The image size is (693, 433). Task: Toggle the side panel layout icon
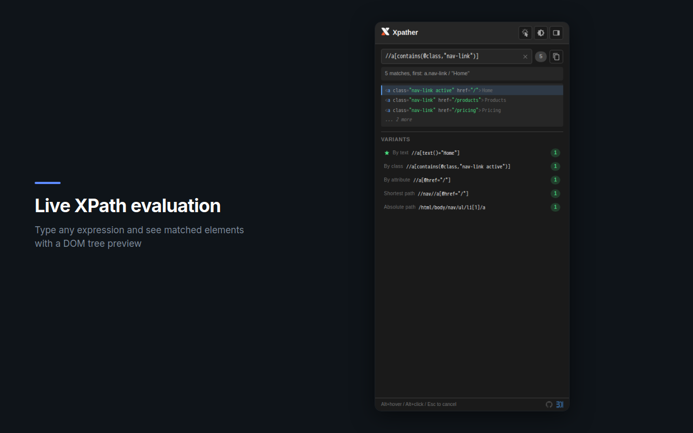click(x=556, y=32)
